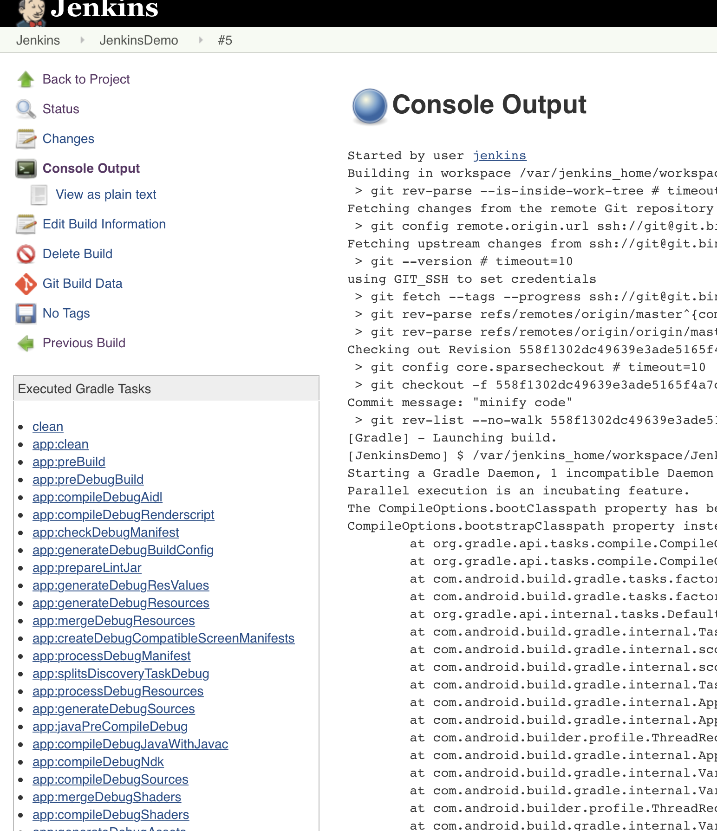Select the clean Gradle task link

[48, 427]
